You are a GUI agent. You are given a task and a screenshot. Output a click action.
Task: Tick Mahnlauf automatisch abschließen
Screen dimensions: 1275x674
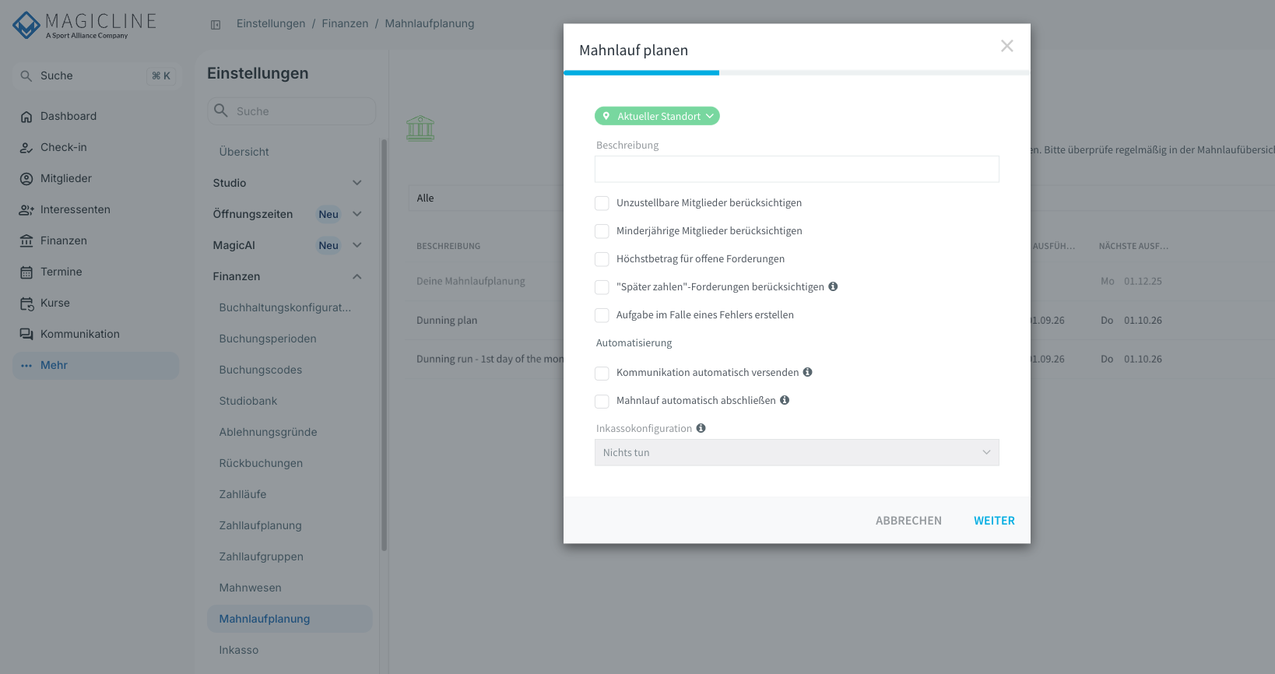[x=602, y=401]
